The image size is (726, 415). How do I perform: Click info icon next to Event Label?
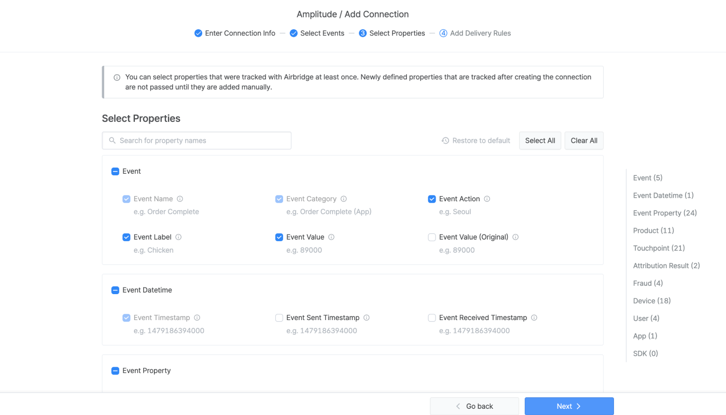click(178, 237)
